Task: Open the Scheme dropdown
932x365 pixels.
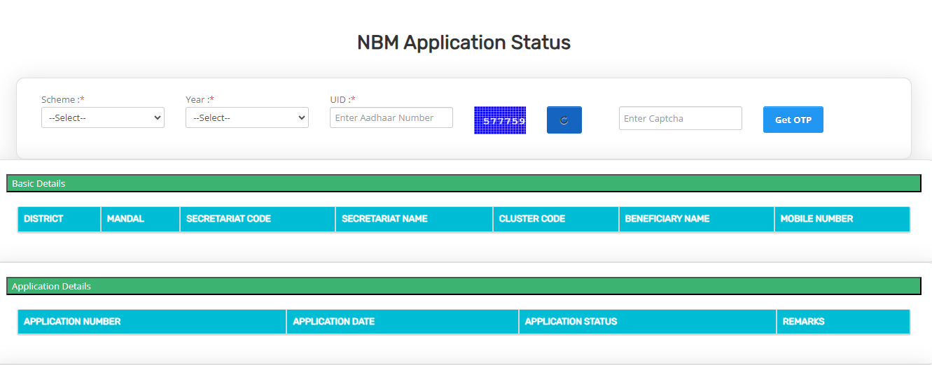Action: (x=103, y=117)
